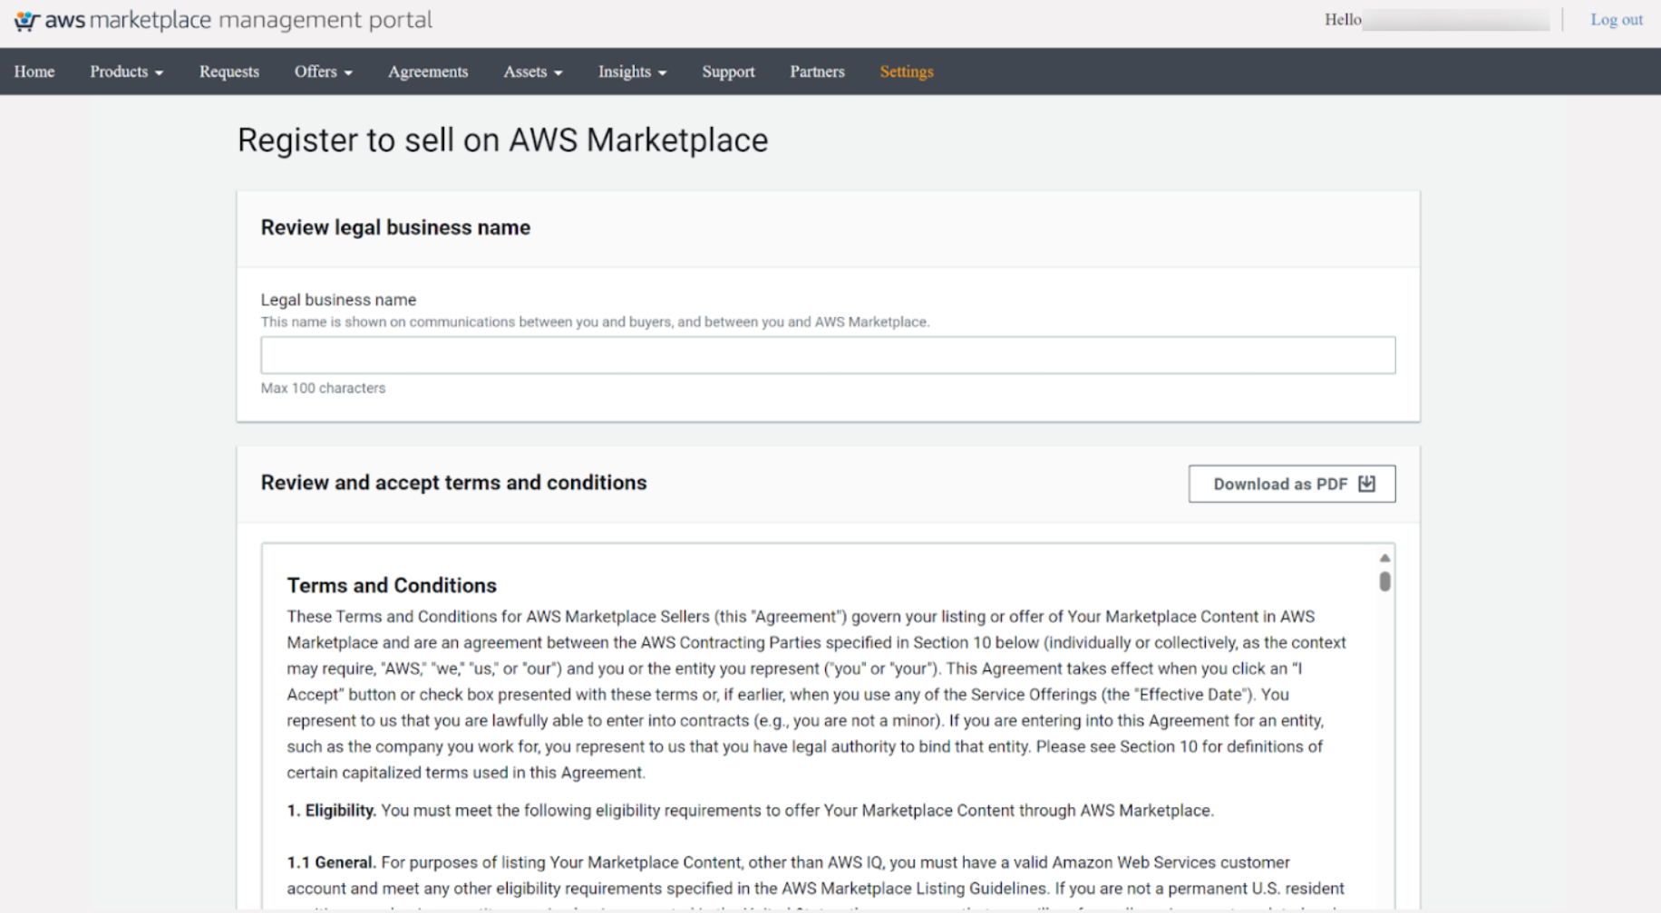This screenshot has height=913, width=1661.
Task: Open the Partners page
Action: click(817, 72)
